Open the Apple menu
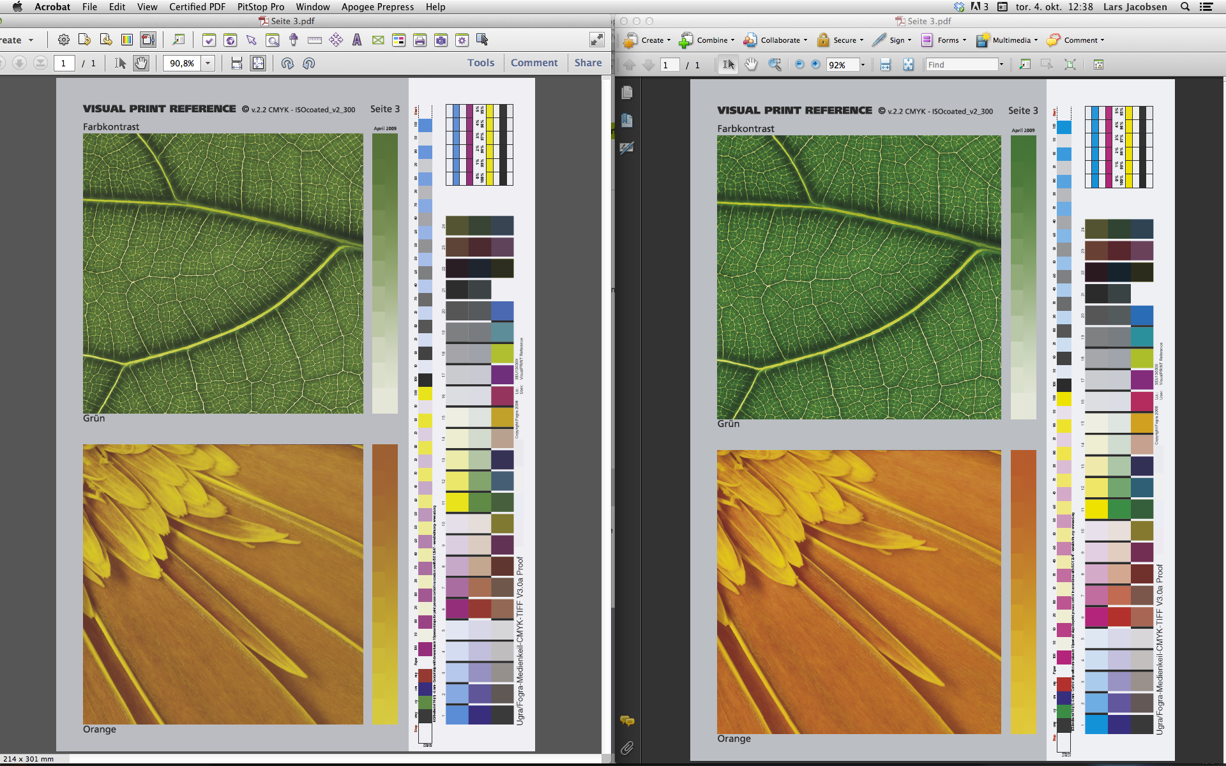The height and width of the screenshot is (766, 1226). coord(17,7)
